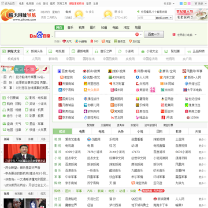Viewport: 208px width, 208px height.
Task: Open the 1号店 icon link
Action: coord(163,117)
